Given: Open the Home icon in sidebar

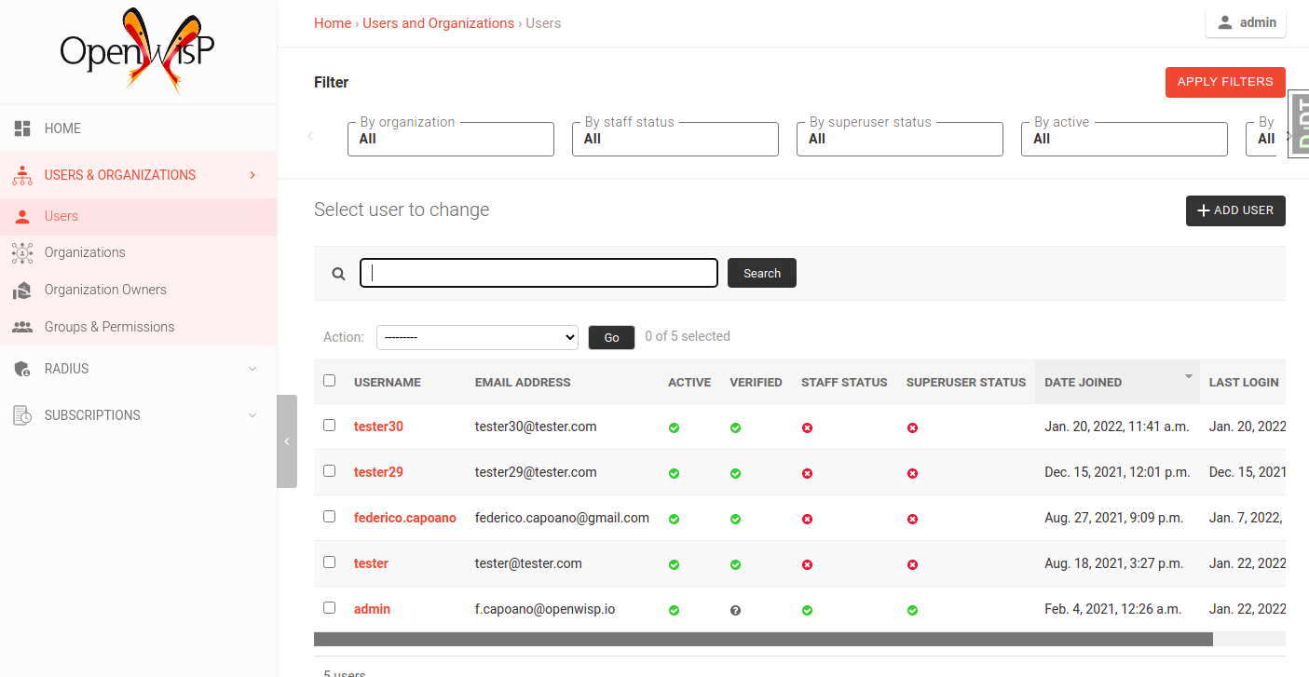Looking at the screenshot, I should tap(22, 128).
